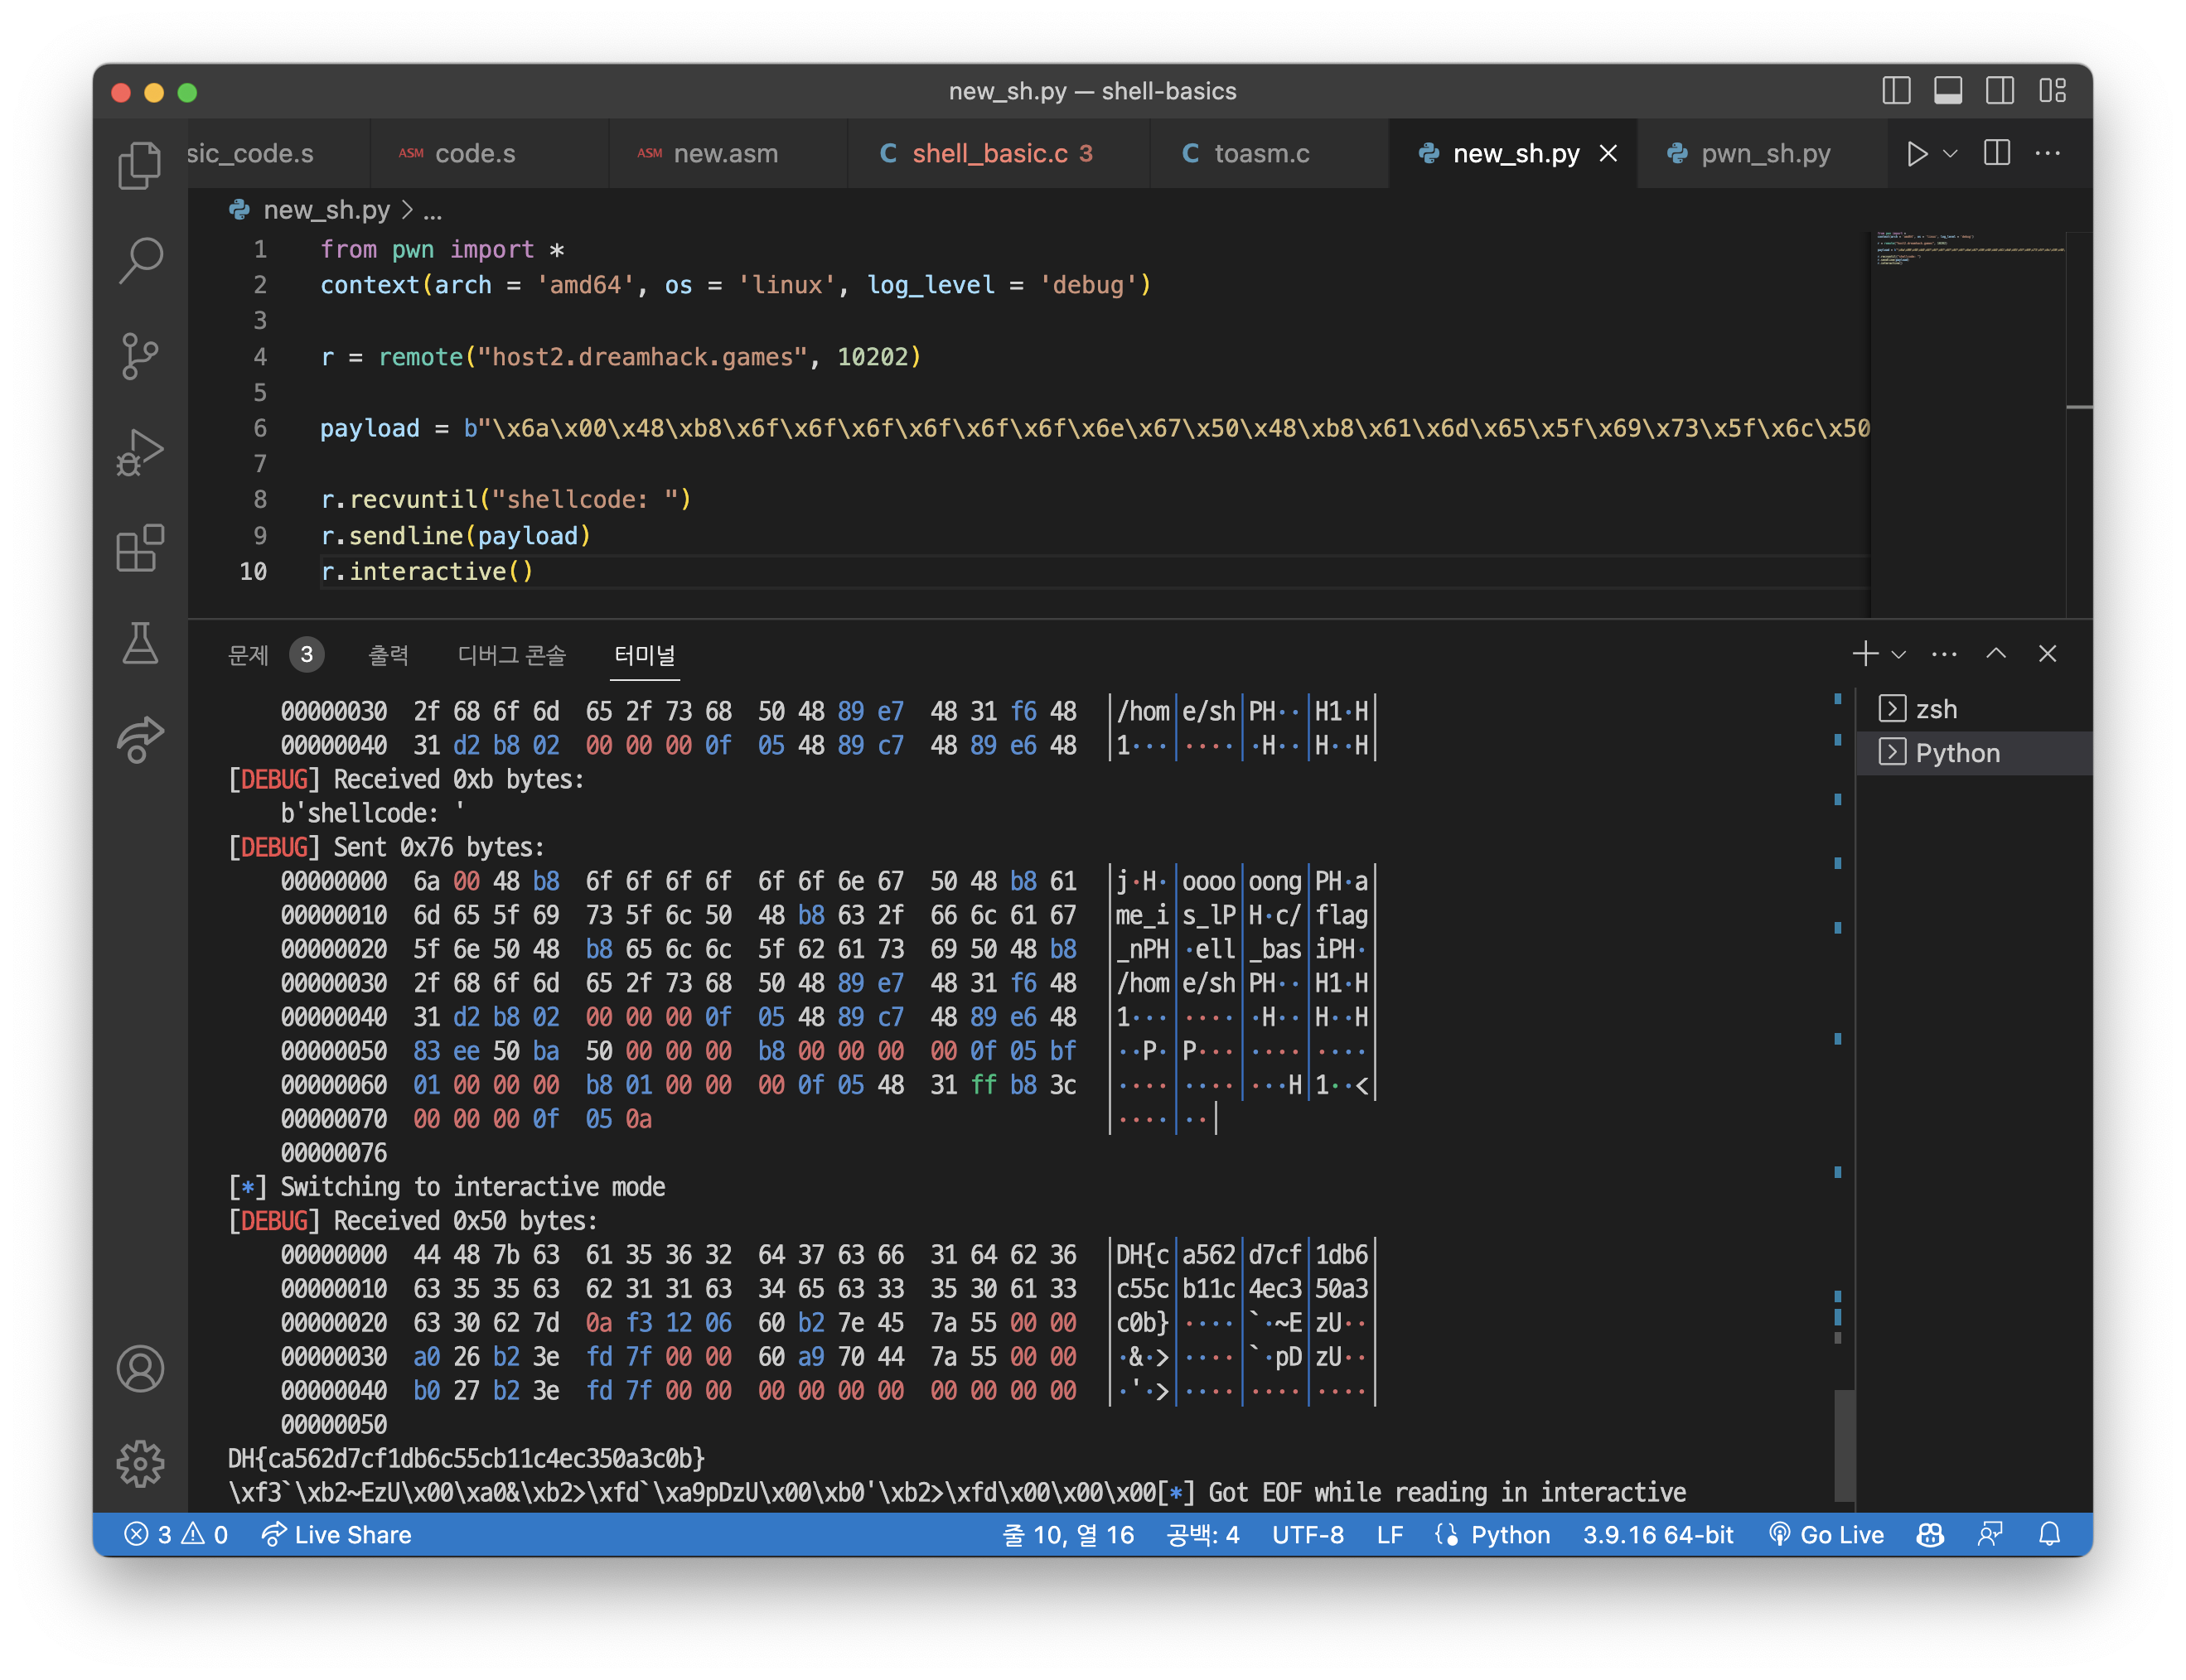Open the Run and Debug view
Image resolution: width=2186 pixels, height=1680 pixels.
pyautogui.click(x=139, y=452)
